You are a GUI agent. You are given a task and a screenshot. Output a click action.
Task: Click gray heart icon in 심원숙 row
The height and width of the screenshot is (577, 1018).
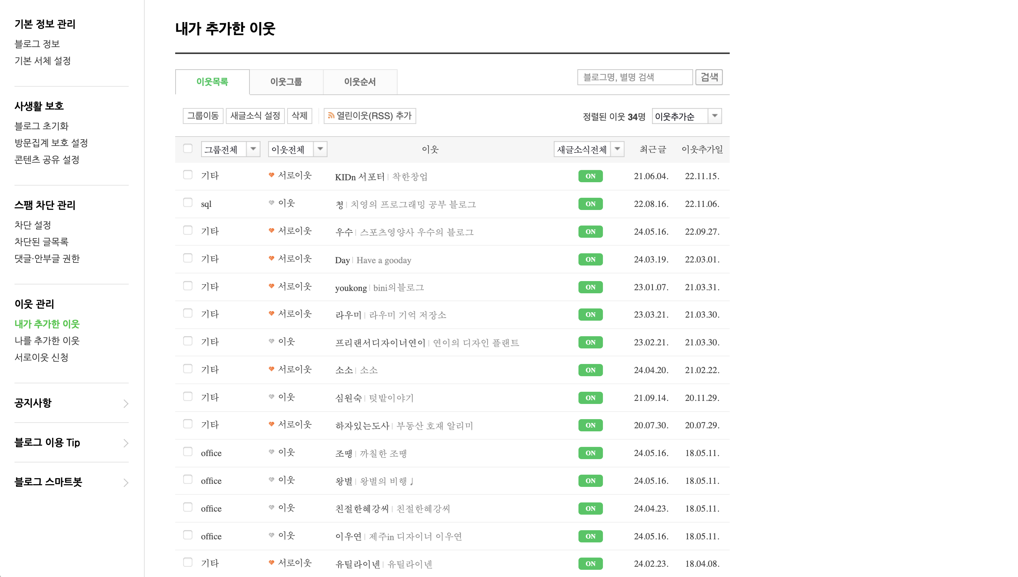pos(272,397)
